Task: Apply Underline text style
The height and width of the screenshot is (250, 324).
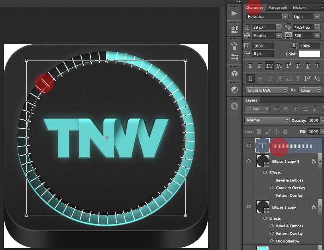Action: coord(308,66)
